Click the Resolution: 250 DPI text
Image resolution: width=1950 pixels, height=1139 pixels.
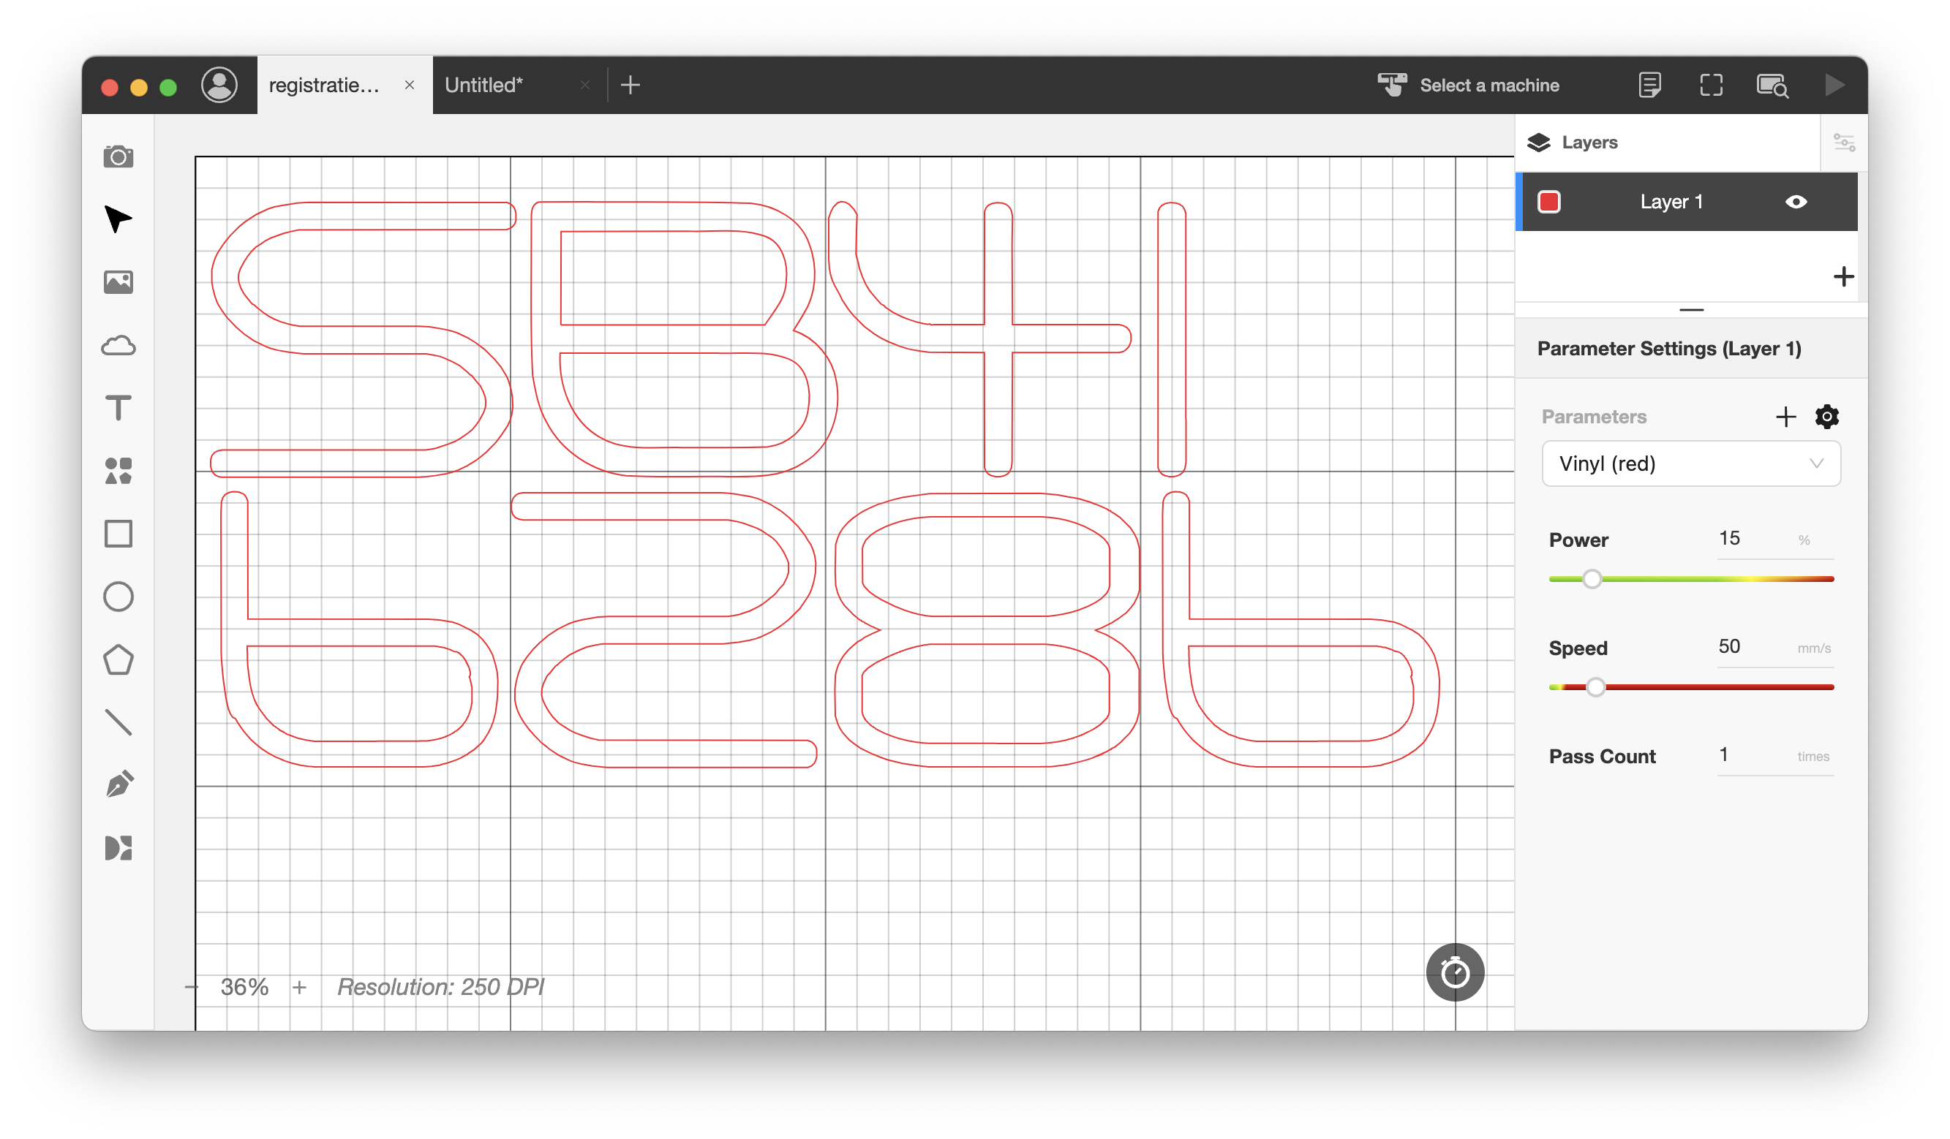tap(441, 988)
